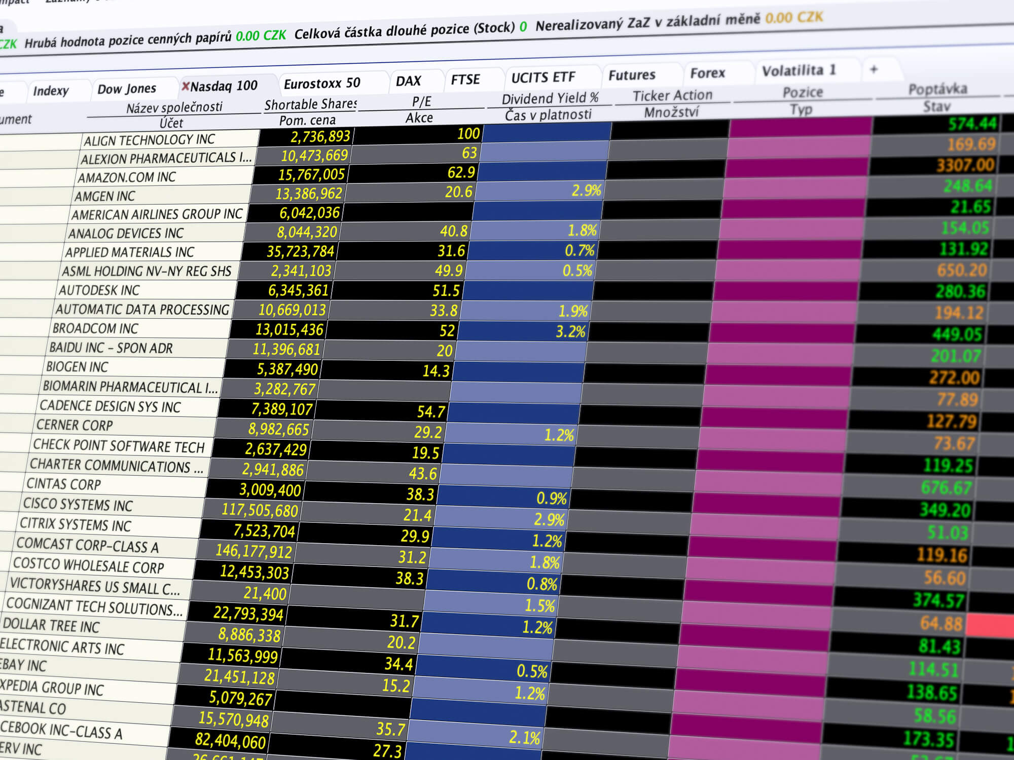The image size is (1014, 760).
Task: Click Applied Materials shortable shares 35,723,784
Action: point(301,251)
